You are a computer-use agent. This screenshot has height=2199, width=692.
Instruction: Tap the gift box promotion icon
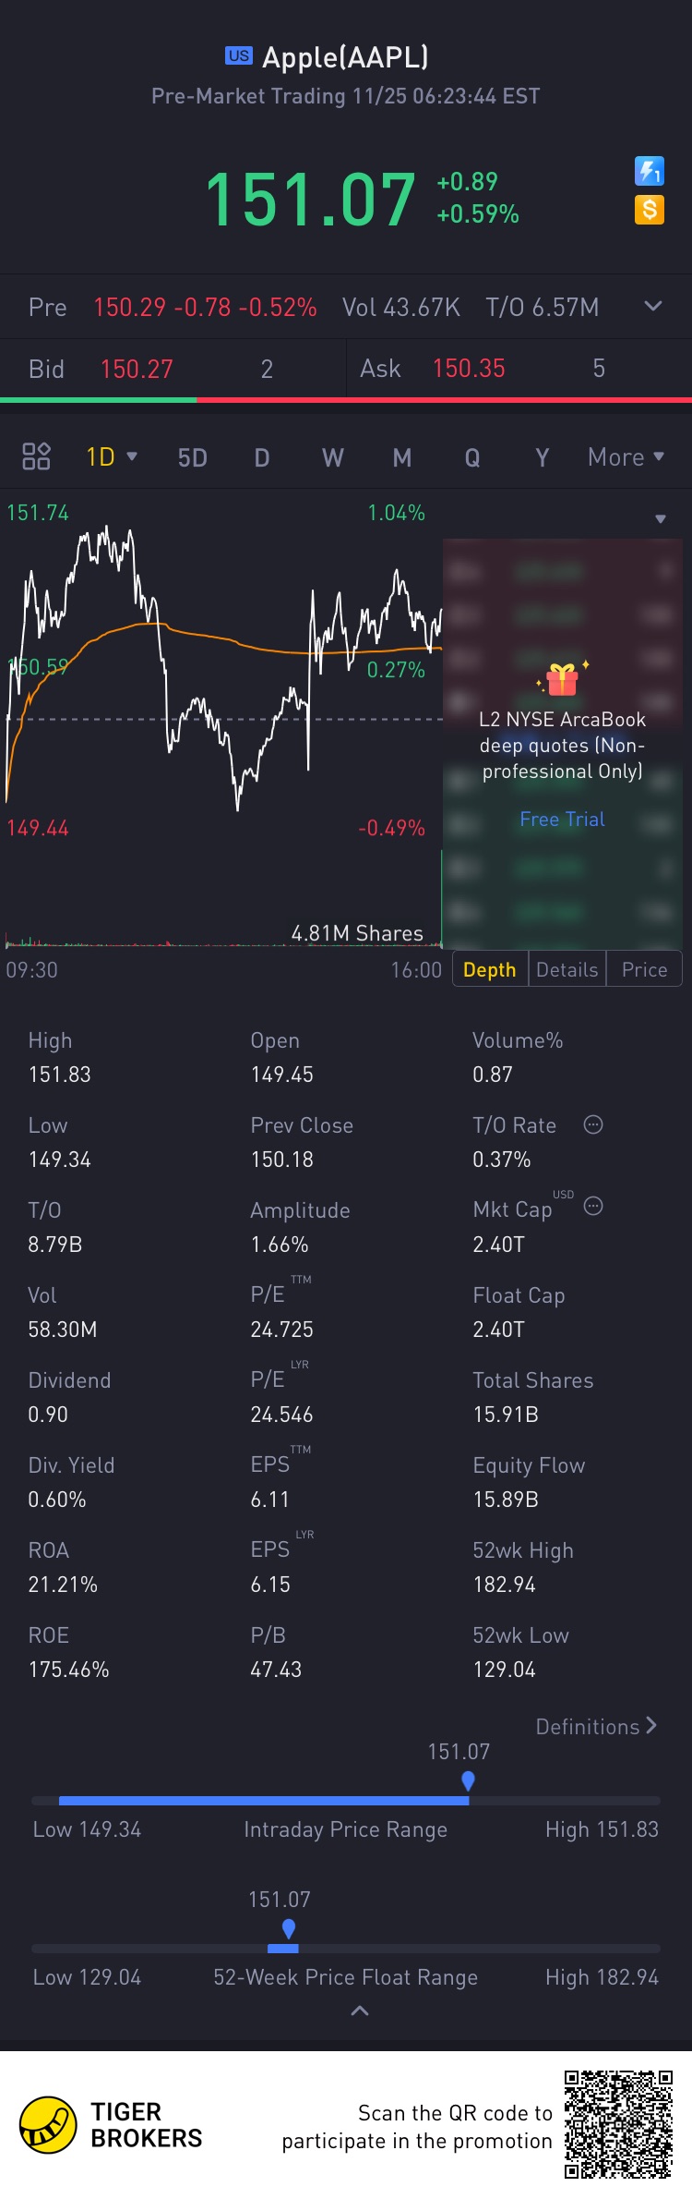click(562, 679)
